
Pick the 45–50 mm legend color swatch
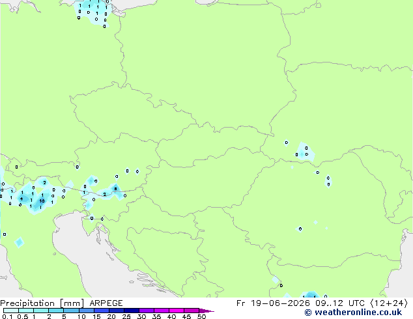click(x=192, y=311)
